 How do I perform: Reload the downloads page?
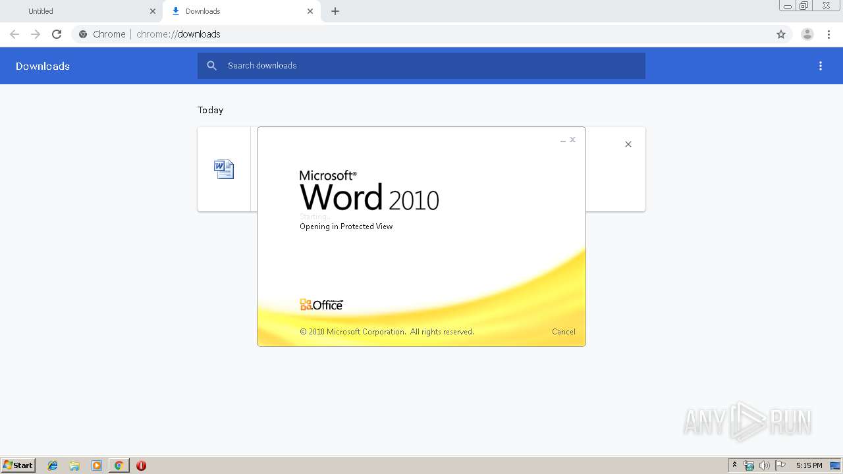[57, 34]
